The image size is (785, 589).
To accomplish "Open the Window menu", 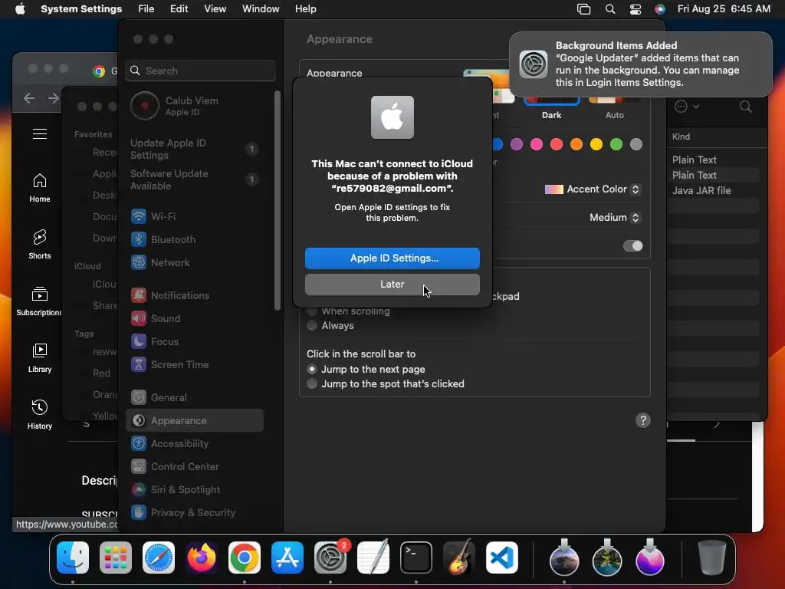I will coord(261,9).
